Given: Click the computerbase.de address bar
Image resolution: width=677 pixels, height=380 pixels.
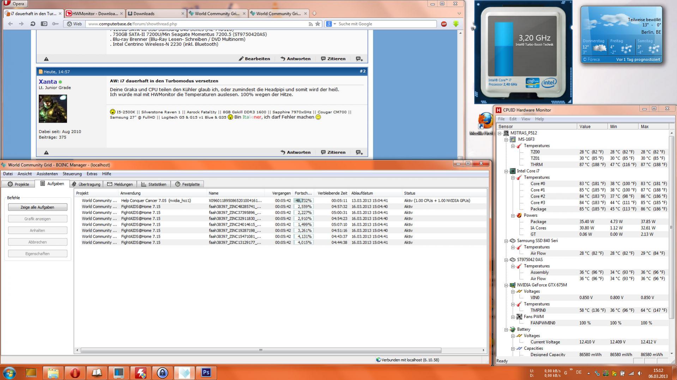Looking at the screenshot, I should coord(198,24).
